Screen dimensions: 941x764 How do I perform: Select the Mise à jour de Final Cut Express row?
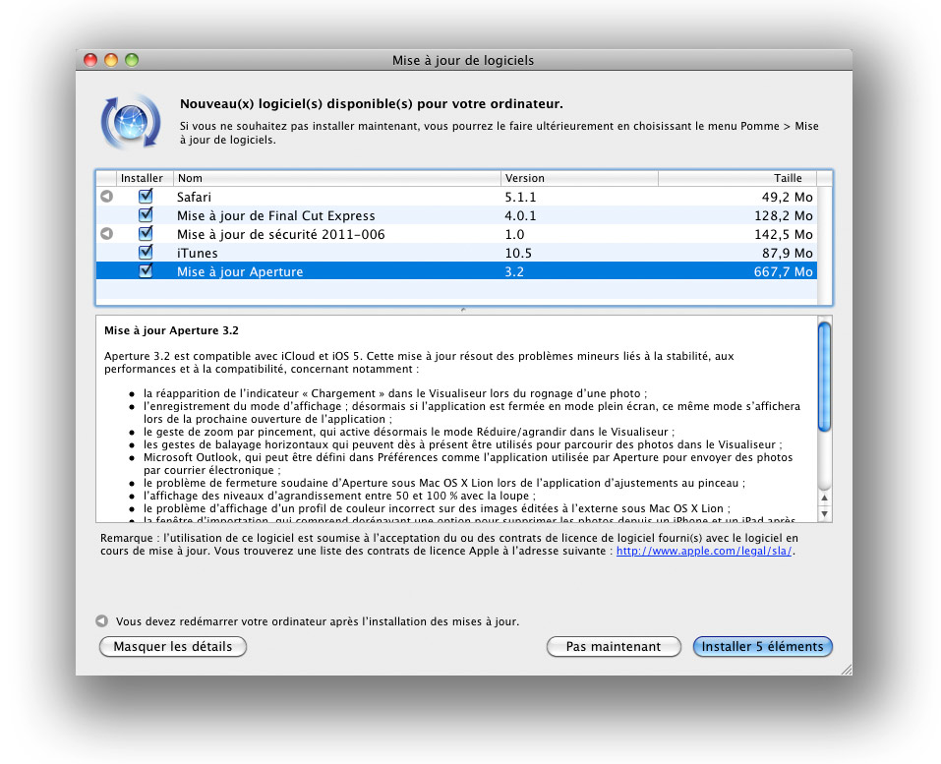(456, 215)
